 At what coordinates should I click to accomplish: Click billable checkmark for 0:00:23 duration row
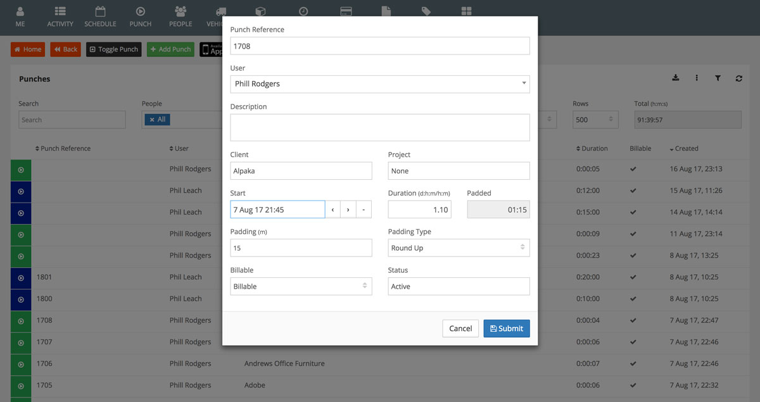point(633,256)
